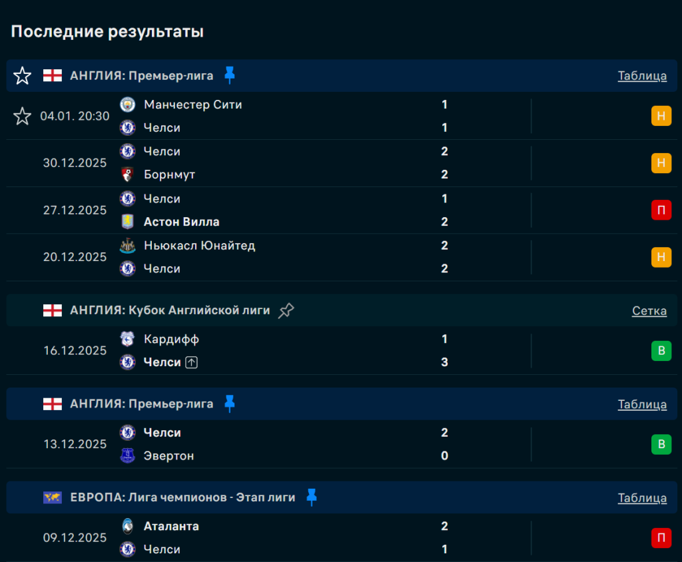Screen dimensions: 682x562
Task: Unpin the first England Premier League section
Action: click(230, 75)
